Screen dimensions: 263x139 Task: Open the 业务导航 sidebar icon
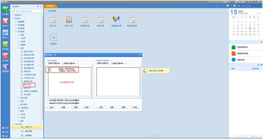click(x=5, y=10)
